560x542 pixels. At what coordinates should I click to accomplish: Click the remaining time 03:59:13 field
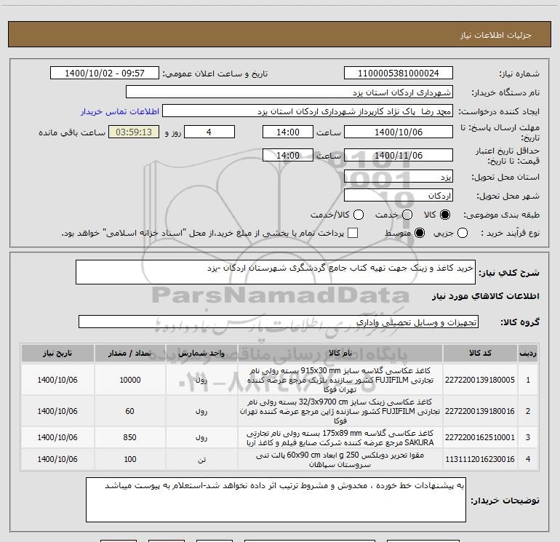[x=134, y=132]
